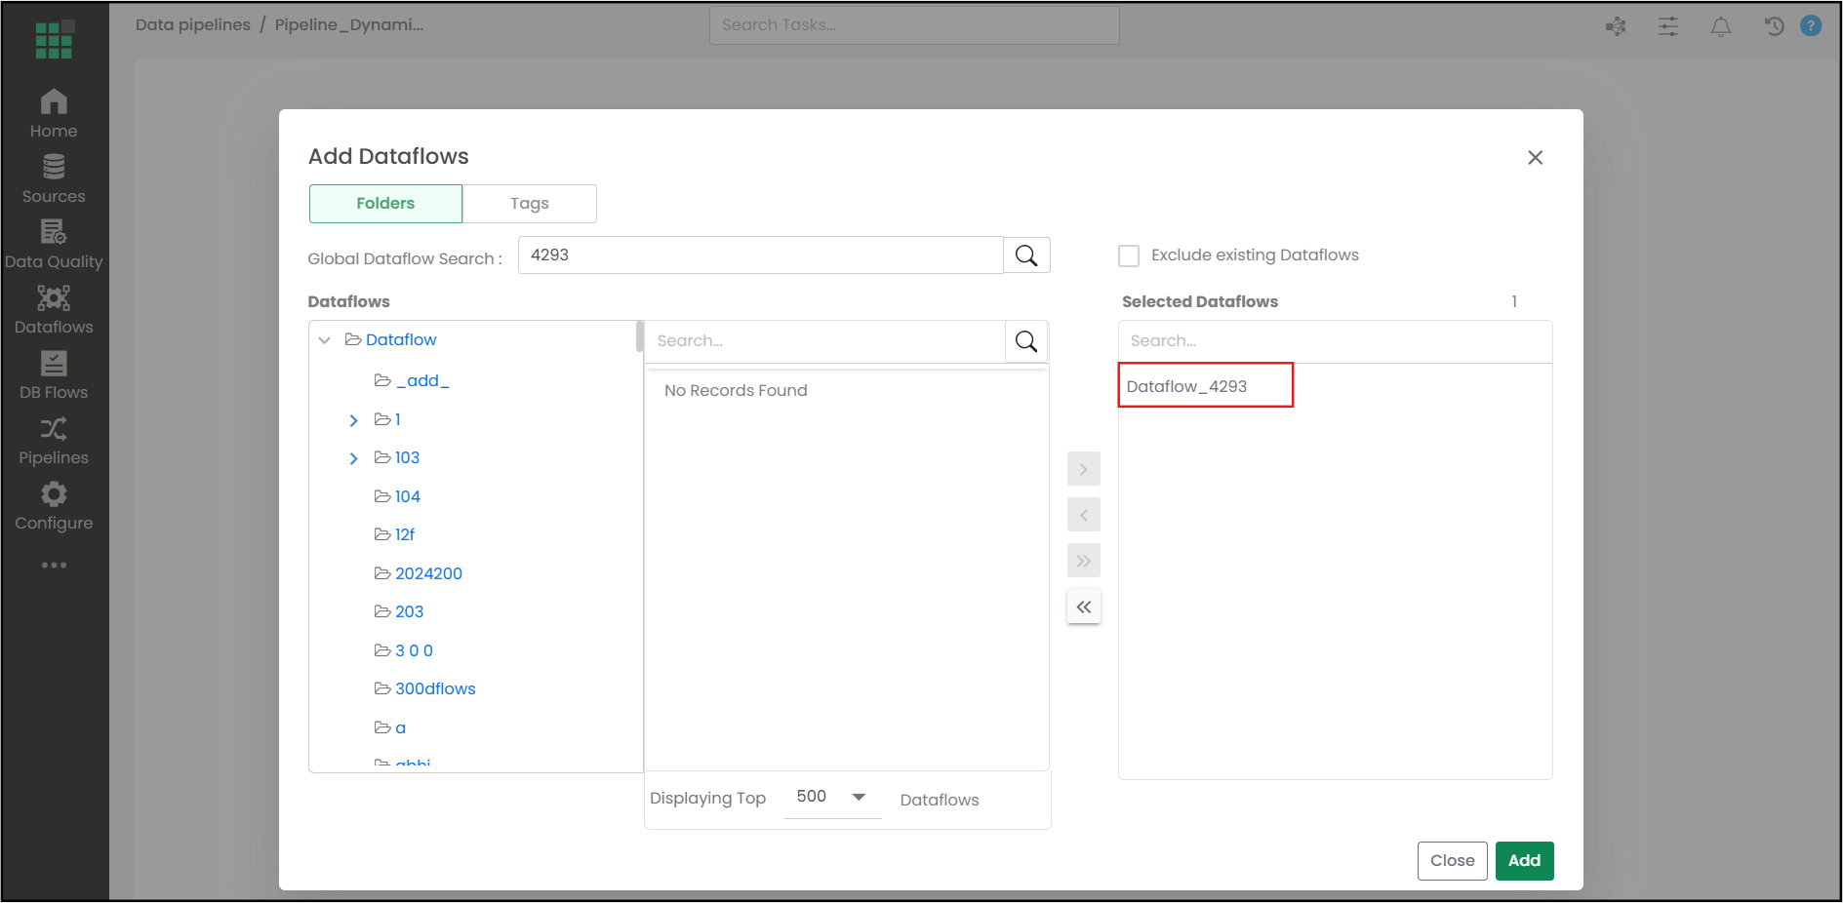Click the app grid logo icon
This screenshot has height=903, width=1843.
coord(54,40)
